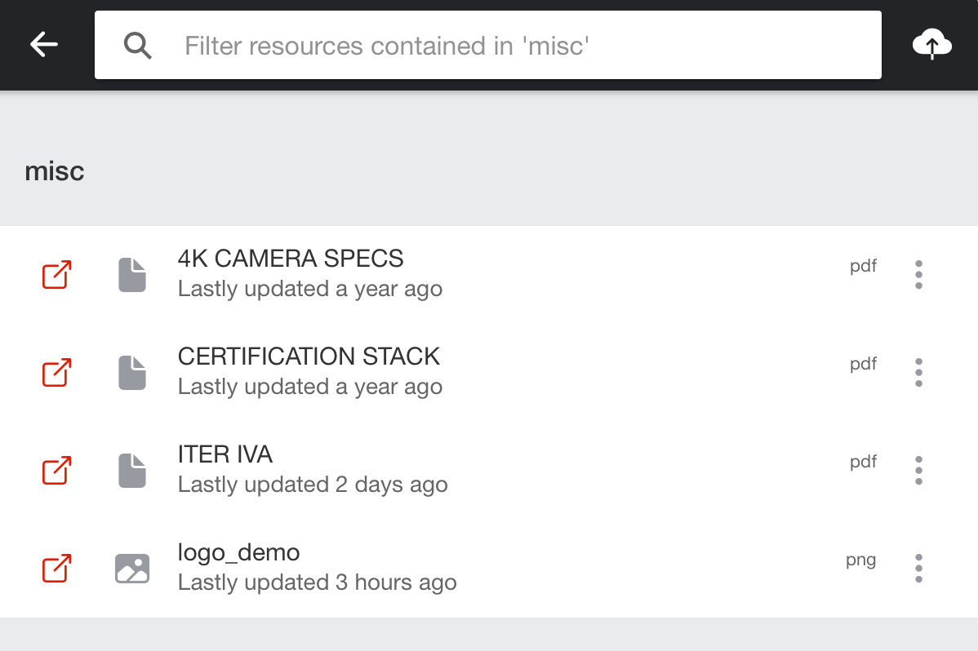
Task: Open the CERTIFICATION STACK file entry
Action: pos(309,357)
